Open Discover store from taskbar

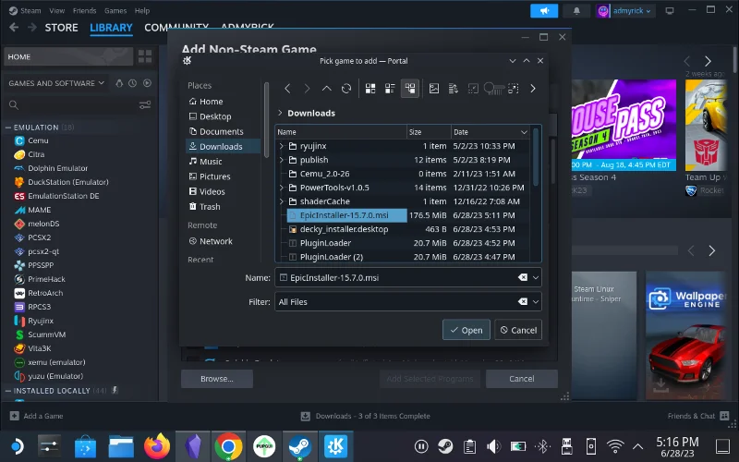click(x=85, y=446)
